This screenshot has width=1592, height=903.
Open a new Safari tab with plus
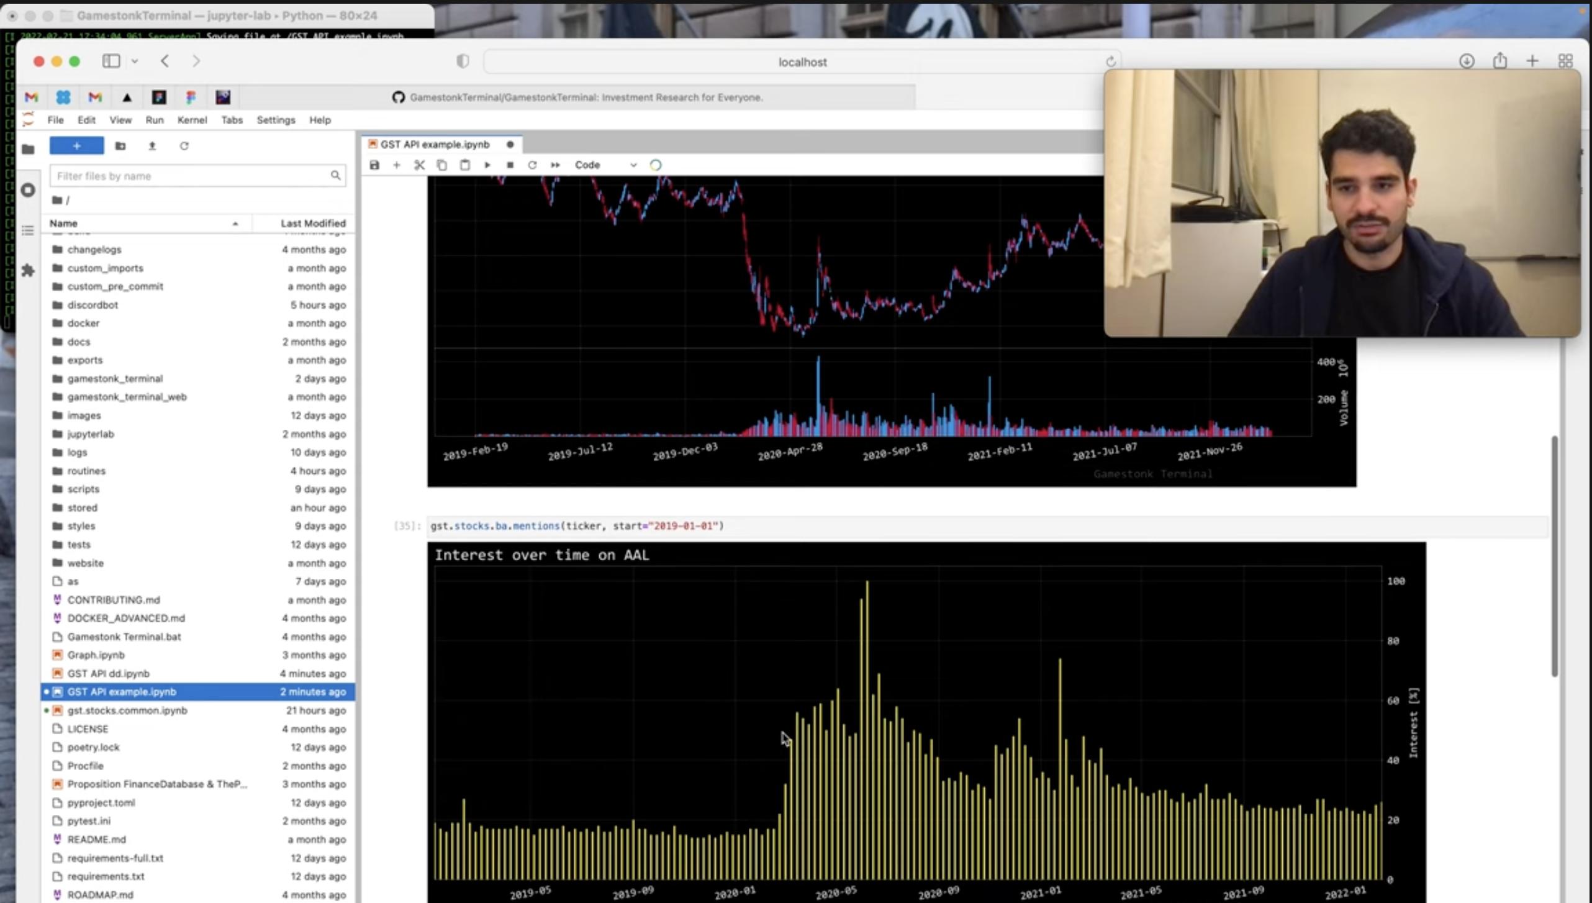click(x=1532, y=61)
